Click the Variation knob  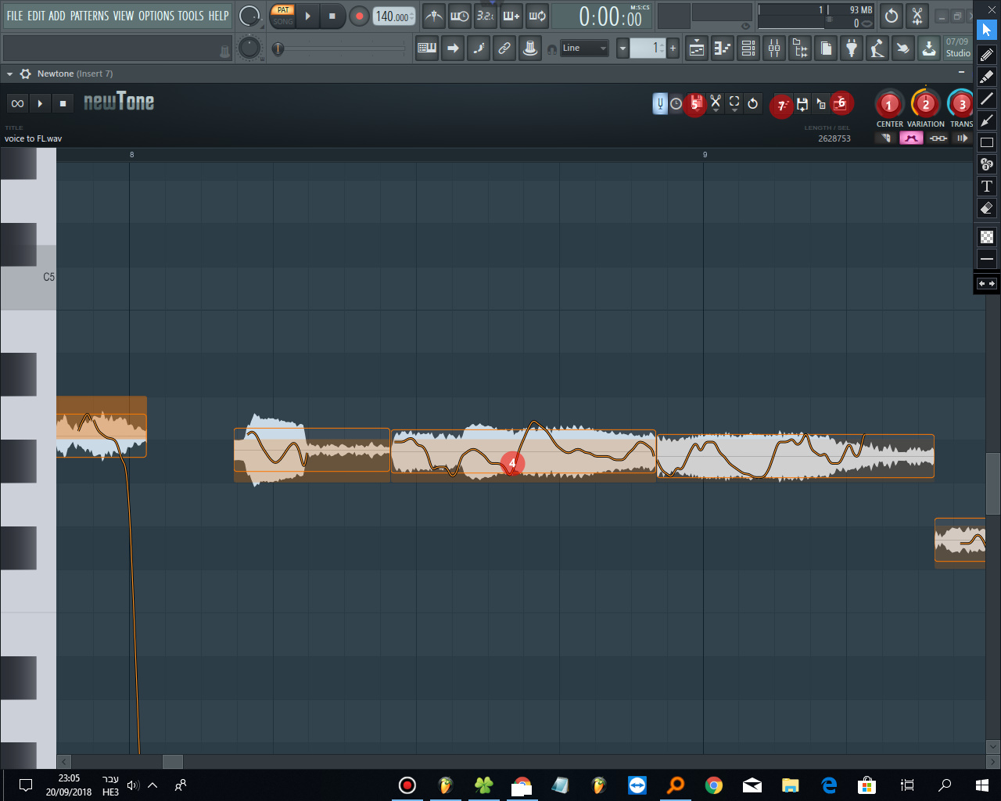tap(925, 104)
